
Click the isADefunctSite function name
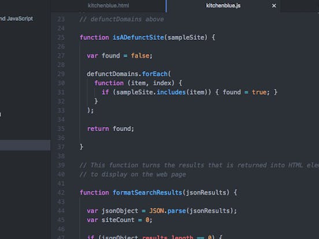(138, 38)
